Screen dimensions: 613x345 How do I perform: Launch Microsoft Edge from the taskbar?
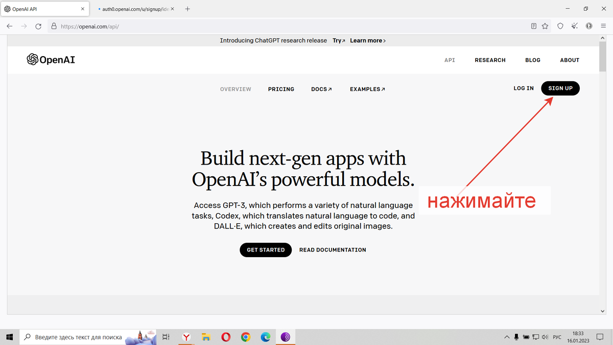[x=266, y=337]
